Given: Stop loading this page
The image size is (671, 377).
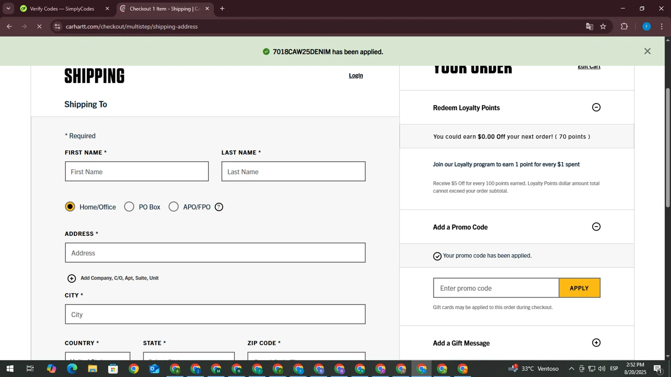Looking at the screenshot, I should 39,26.
